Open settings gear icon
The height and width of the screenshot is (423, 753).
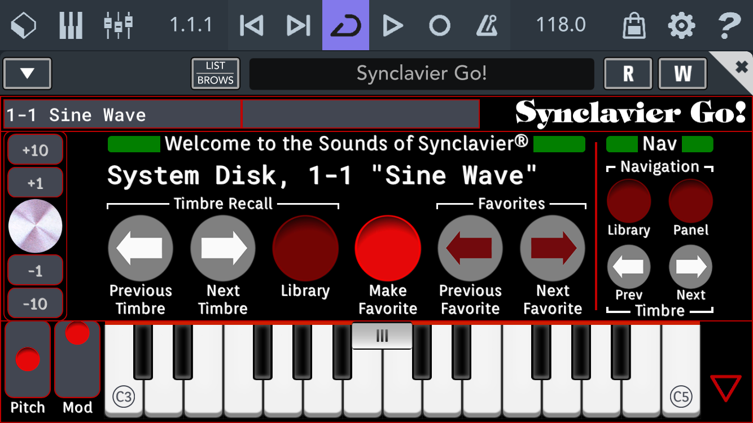681,25
